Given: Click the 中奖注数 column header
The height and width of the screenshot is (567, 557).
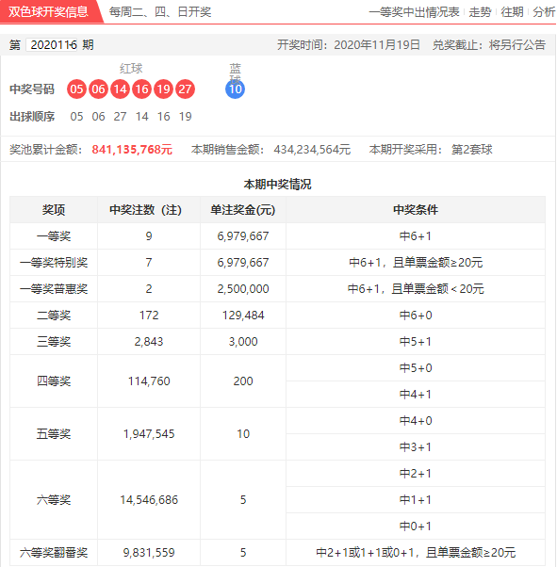Looking at the screenshot, I should [x=149, y=210].
